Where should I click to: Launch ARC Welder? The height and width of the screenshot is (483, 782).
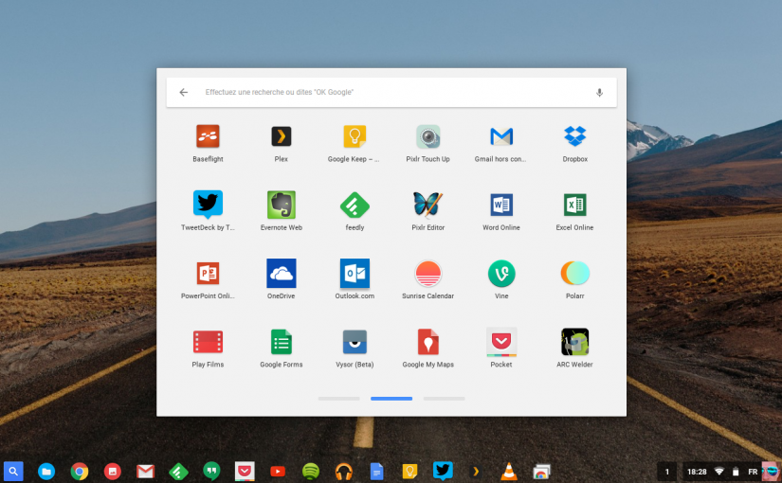coord(575,342)
